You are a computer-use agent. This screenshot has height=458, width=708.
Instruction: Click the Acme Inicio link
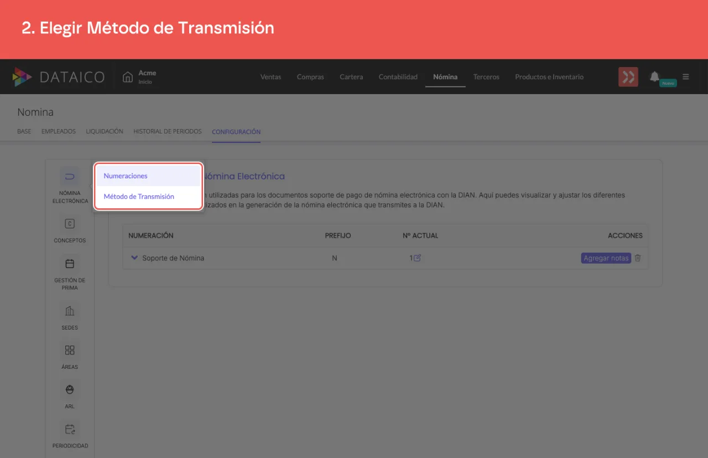click(147, 77)
